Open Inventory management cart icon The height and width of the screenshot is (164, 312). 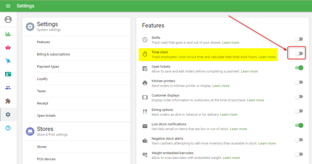coord(8,61)
